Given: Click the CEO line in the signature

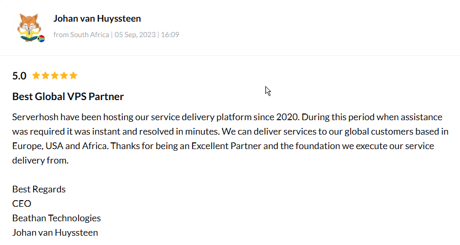Looking at the screenshot, I should tap(22, 203).
